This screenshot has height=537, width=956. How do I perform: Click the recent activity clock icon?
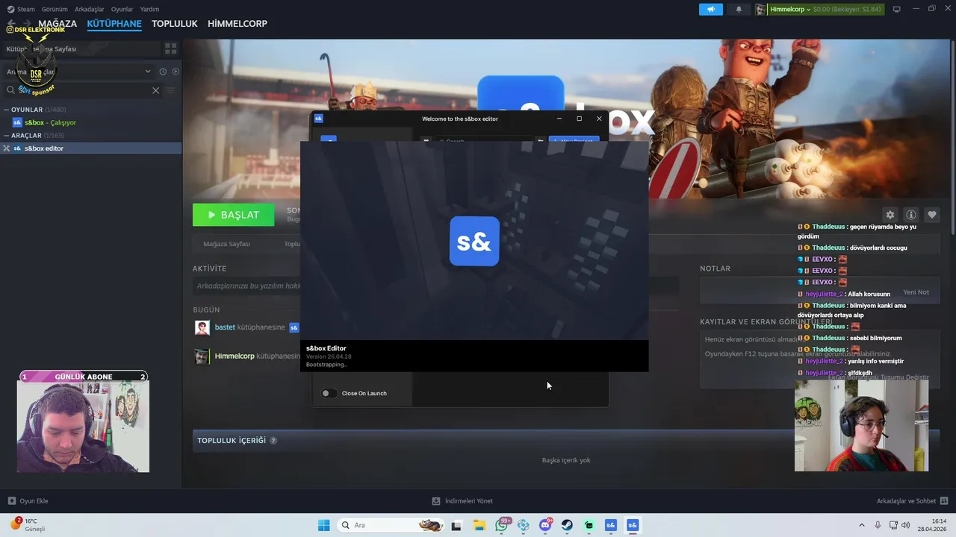(163, 72)
